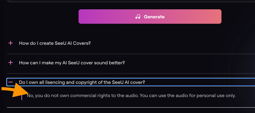Click the sentence 'You can use the audio for personal use only'
This screenshot has width=255, height=113.
[188, 96]
